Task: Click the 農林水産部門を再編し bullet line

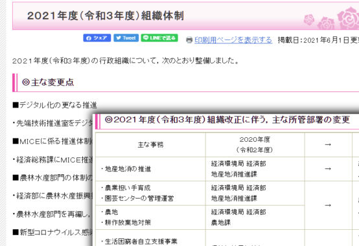Action: pos(52,214)
